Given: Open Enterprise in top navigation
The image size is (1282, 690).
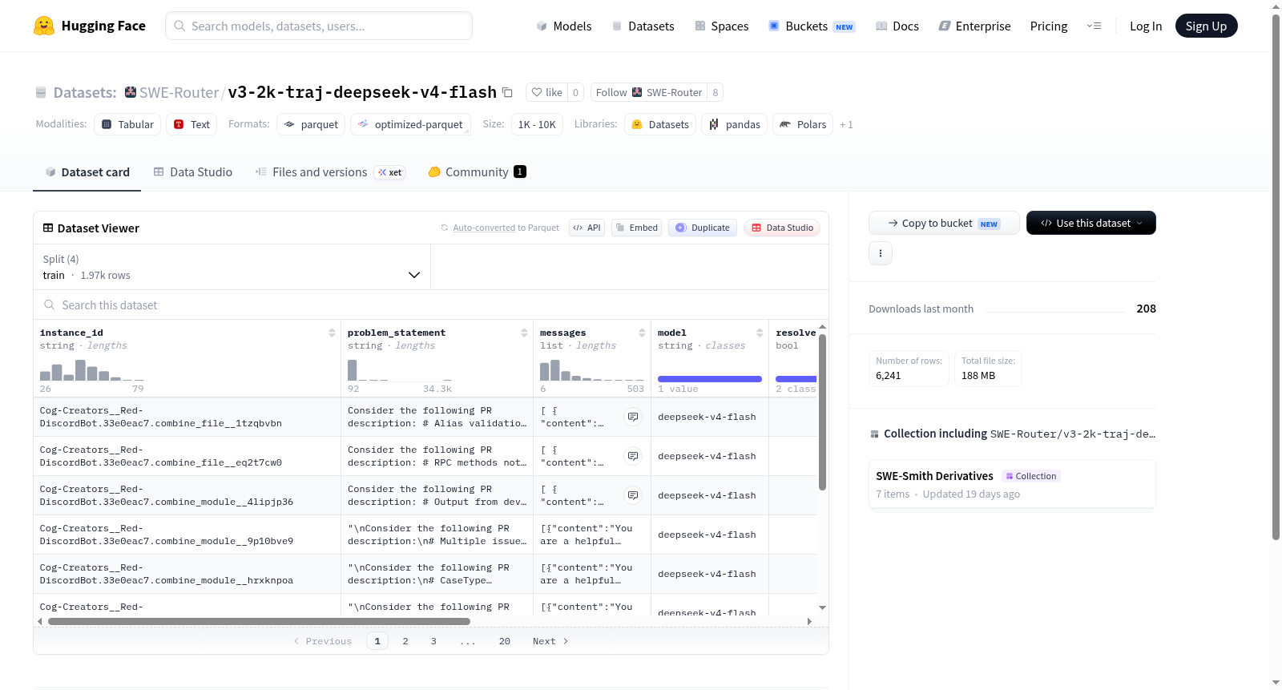Looking at the screenshot, I should (x=975, y=26).
